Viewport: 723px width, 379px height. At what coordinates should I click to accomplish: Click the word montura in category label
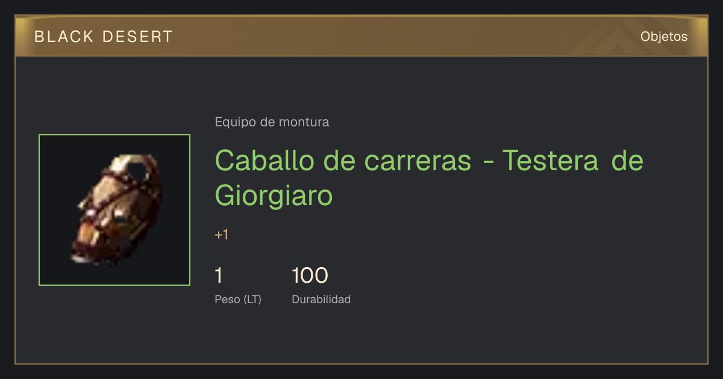(x=304, y=122)
